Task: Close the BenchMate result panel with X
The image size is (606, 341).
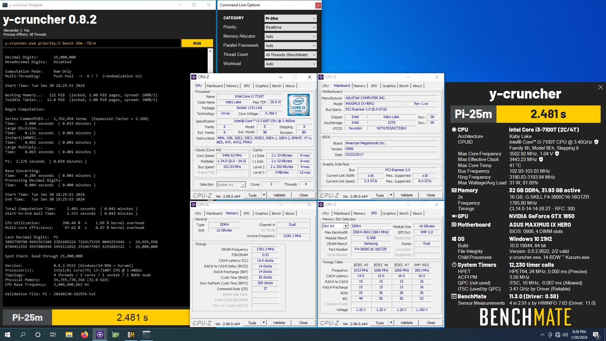Action: click(x=600, y=87)
